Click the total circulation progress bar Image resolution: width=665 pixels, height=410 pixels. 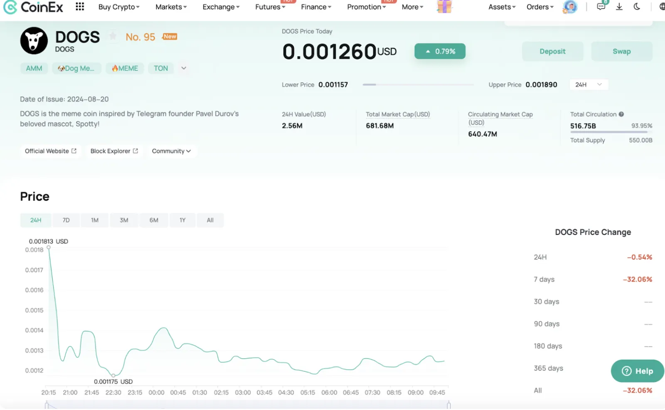click(611, 132)
